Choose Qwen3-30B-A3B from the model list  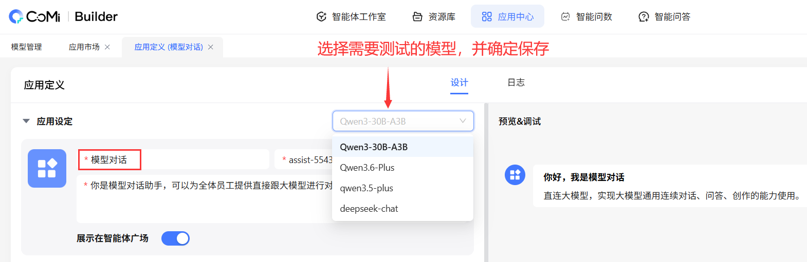(403, 147)
